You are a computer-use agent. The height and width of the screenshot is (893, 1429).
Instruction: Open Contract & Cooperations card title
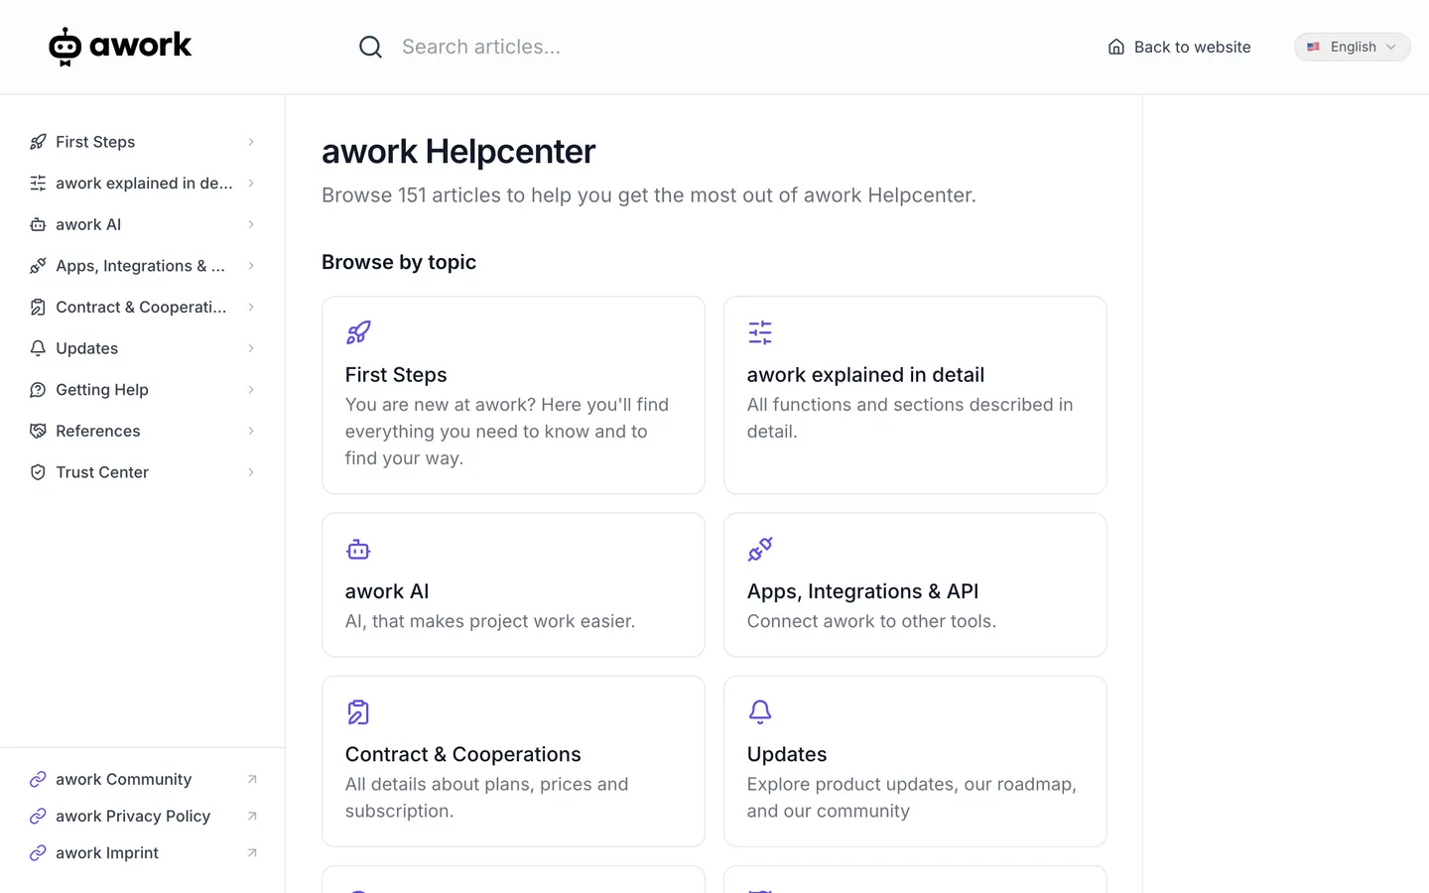click(463, 754)
